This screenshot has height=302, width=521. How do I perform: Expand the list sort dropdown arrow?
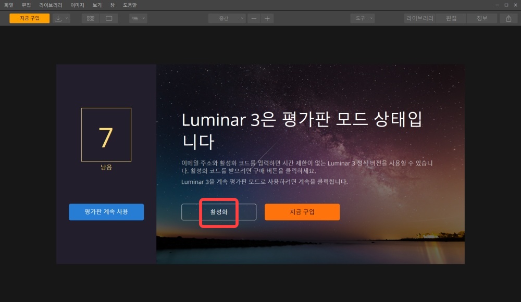click(144, 18)
